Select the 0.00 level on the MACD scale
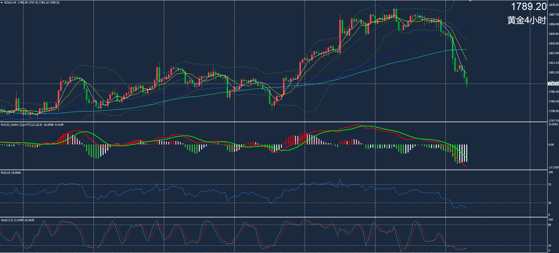Image resolution: width=559 pixels, height=253 pixels. point(551,145)
